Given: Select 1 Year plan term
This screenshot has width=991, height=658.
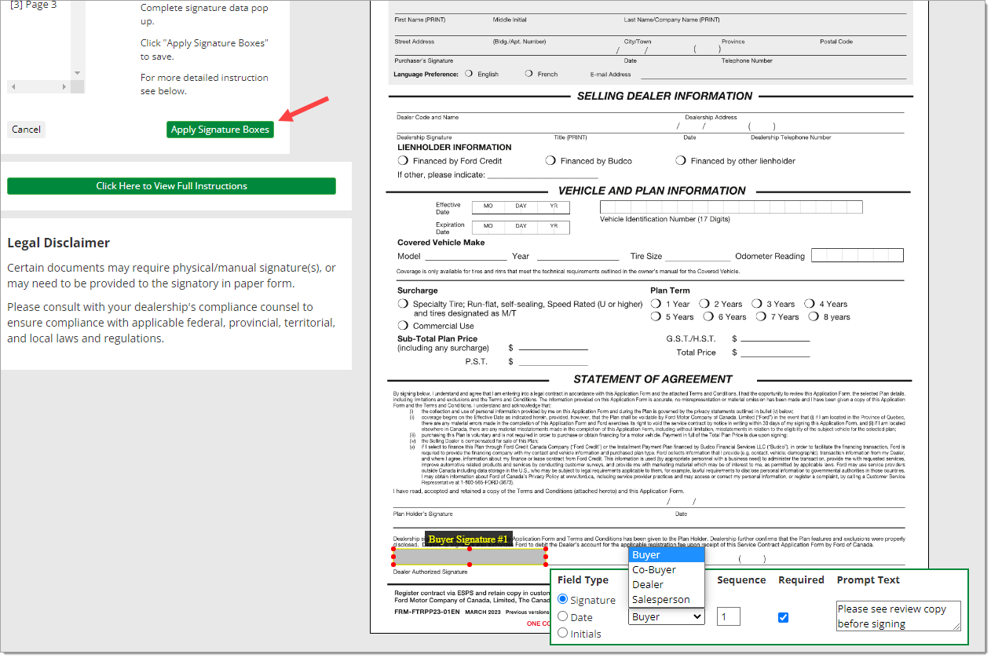Looking at the screenshot, I should point(656,303).
